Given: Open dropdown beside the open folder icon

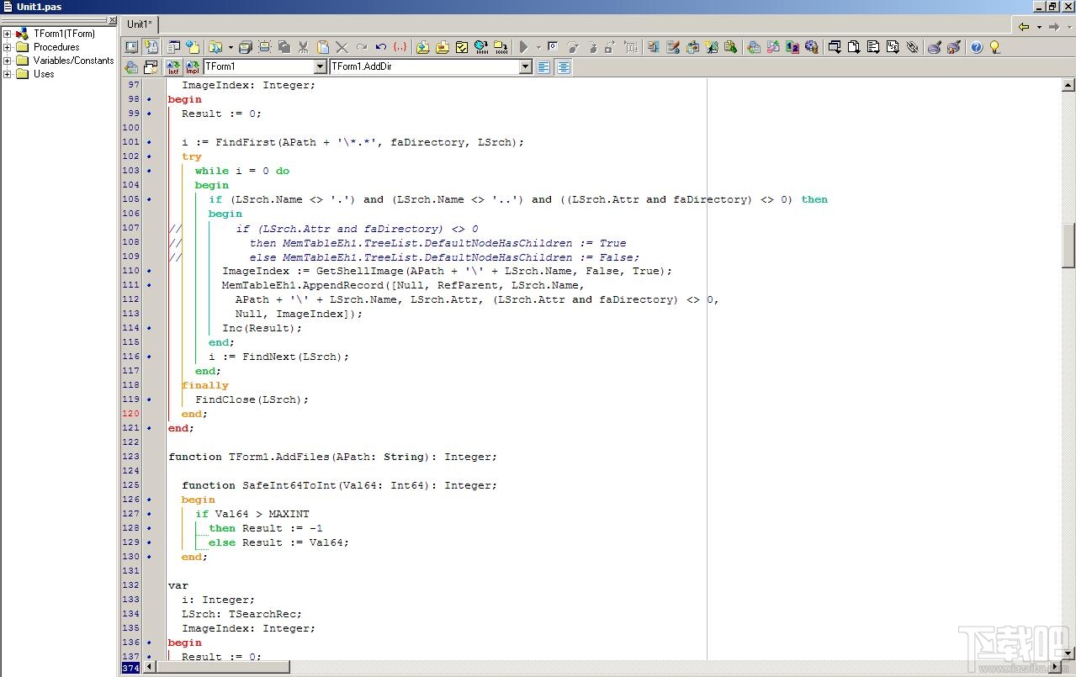Looking at the screenshot, I should coord(230,48).
